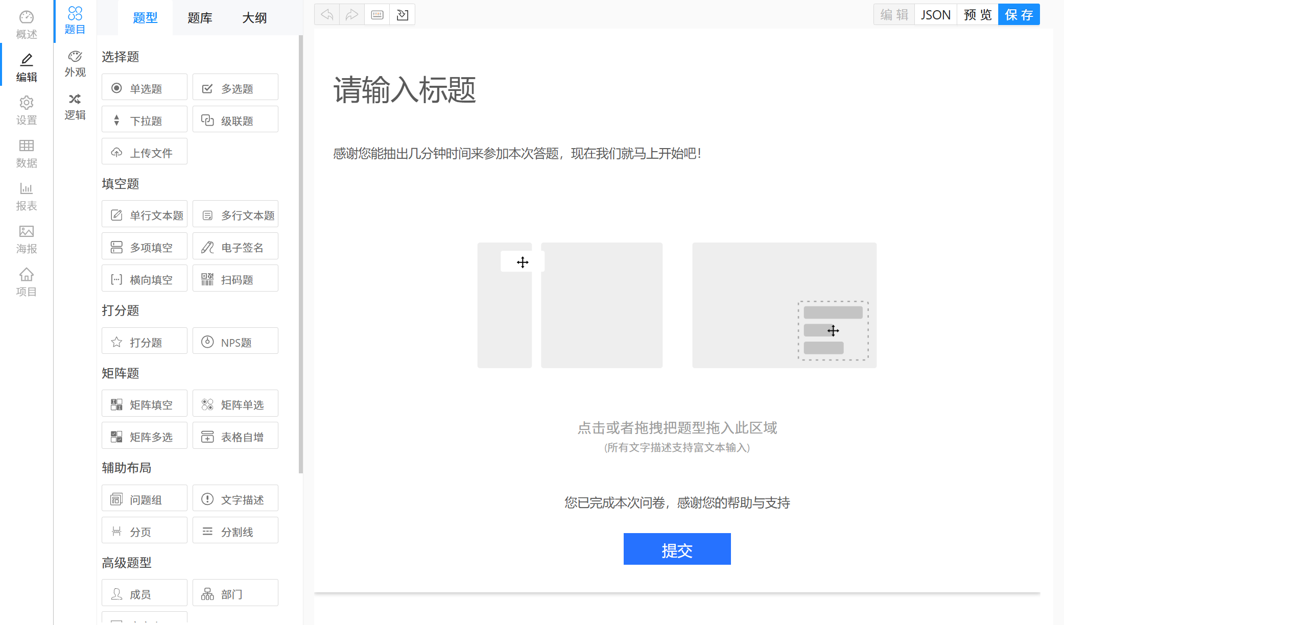Add a 下拉题 dropdown question
The width and height of the screenshot is (1301, 625).
pyautogui.click(x=145, y=120)
